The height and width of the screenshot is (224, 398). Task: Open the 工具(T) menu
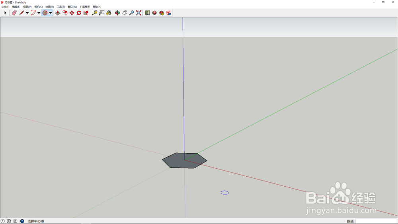61,7
